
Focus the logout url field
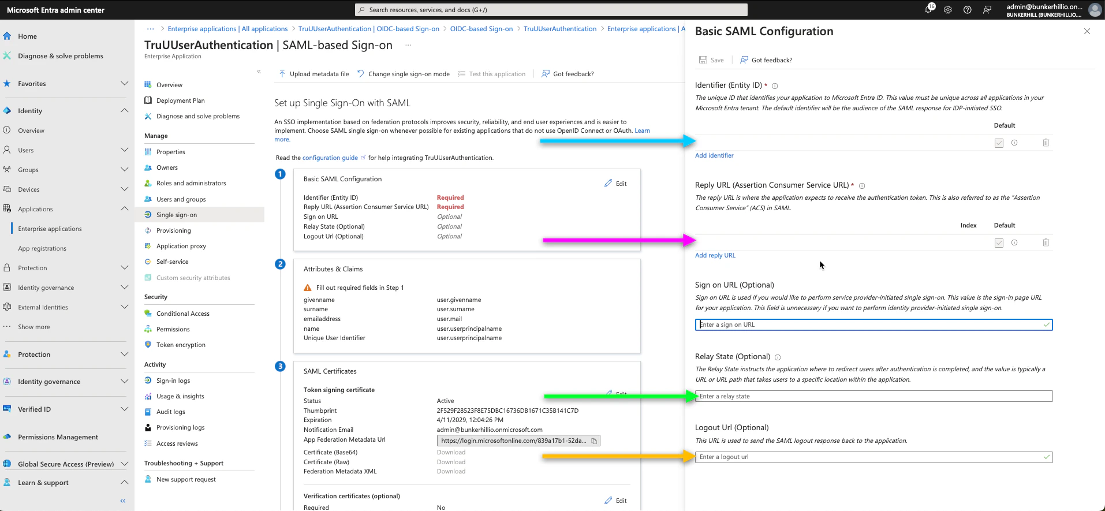tap(873, 457)
